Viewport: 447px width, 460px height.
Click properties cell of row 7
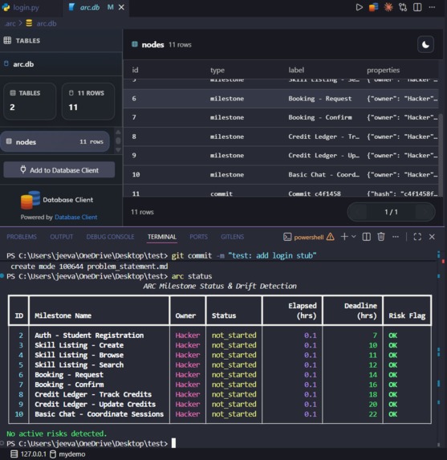click(x=402, y=117)
